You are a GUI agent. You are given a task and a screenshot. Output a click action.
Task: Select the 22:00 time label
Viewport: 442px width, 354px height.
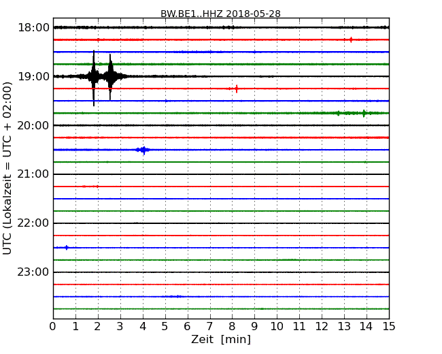pyautogui.click(x=33, y=223)
